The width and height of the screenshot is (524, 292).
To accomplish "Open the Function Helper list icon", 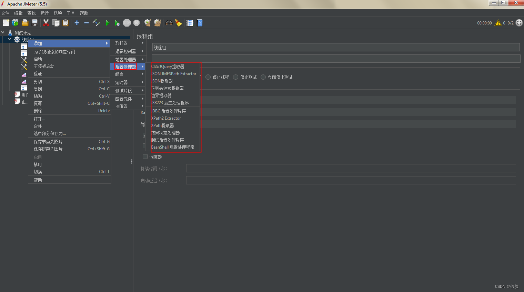I will (190, 23).
